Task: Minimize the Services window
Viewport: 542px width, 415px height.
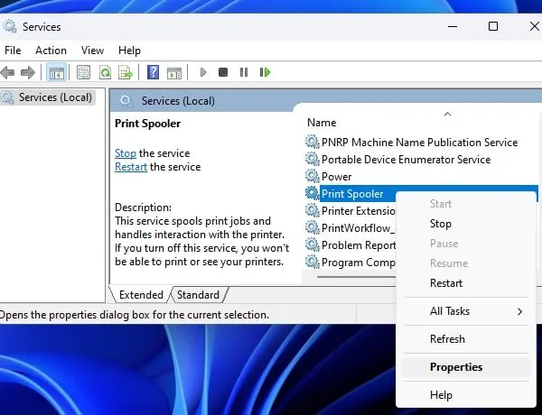Action: tap(453, 26)
